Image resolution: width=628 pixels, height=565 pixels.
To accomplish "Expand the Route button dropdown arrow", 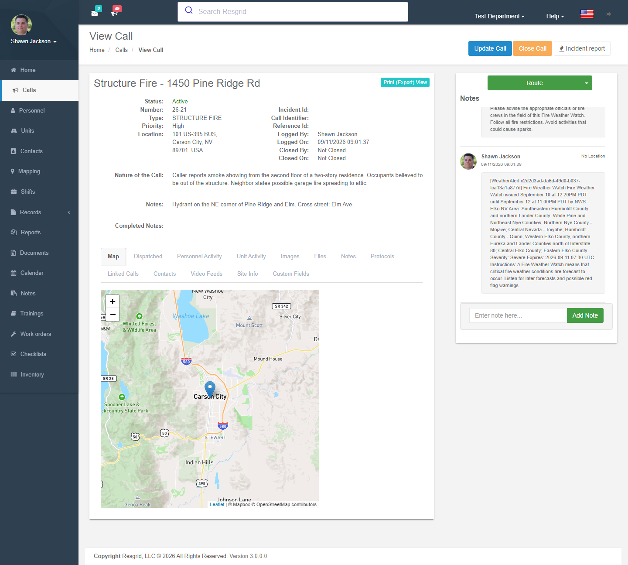I will point(587,83).
